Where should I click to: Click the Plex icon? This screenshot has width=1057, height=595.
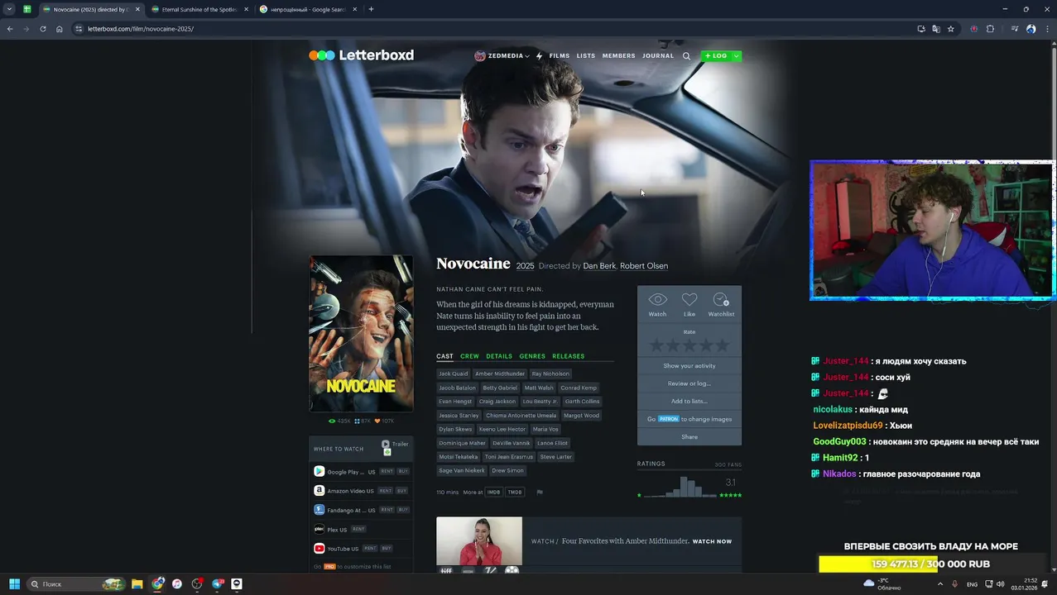coord(319,529)
